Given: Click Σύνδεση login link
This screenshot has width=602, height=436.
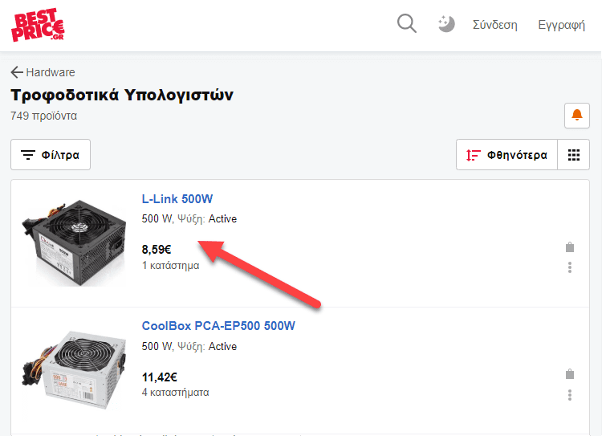Looking at the screenshot, I should (494, 25).
